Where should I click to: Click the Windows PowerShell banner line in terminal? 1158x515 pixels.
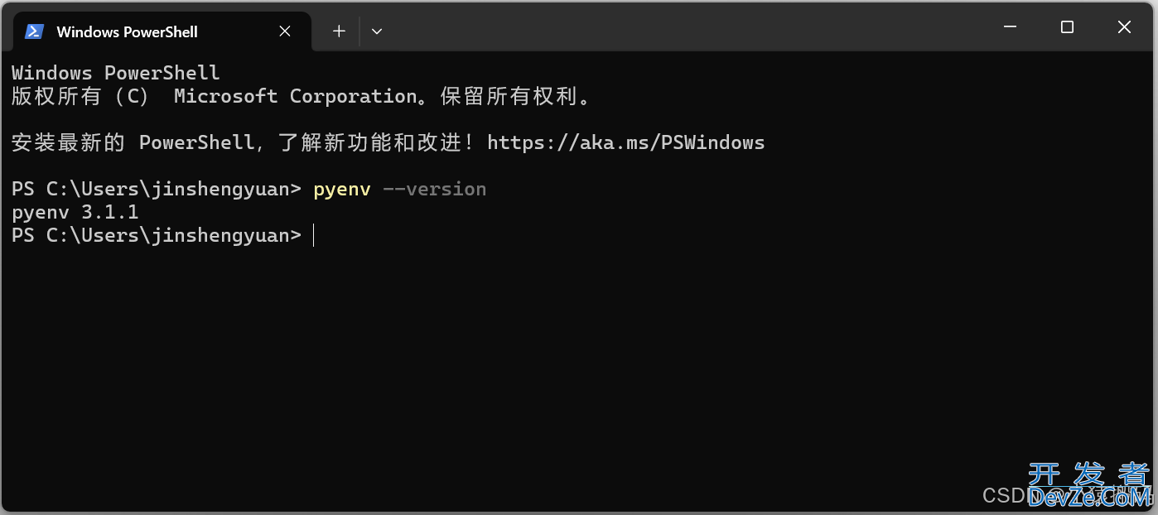[x=116, y=73]
